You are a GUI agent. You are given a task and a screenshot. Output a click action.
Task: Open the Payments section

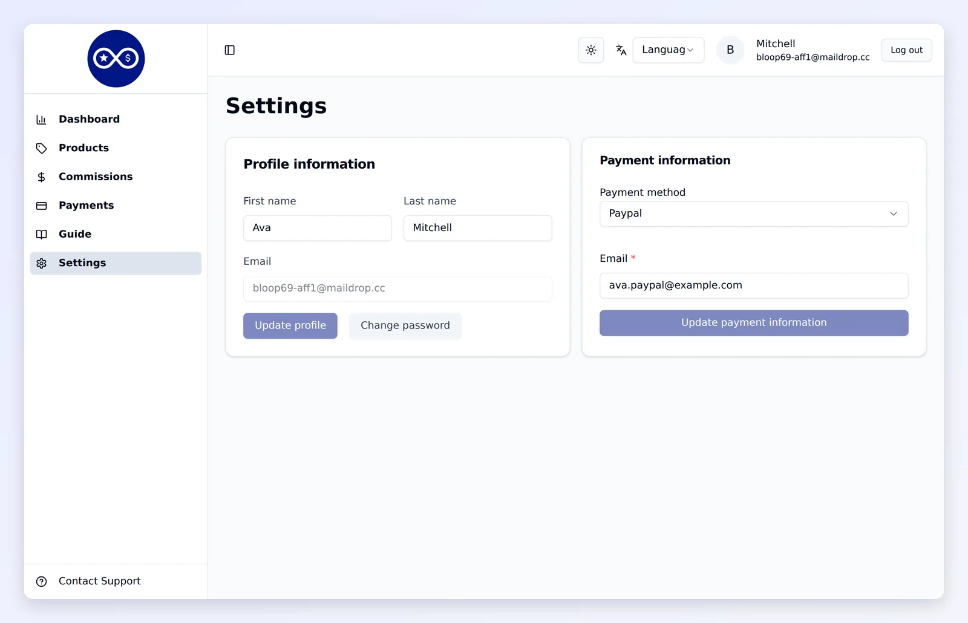click(x=116, y=205)
